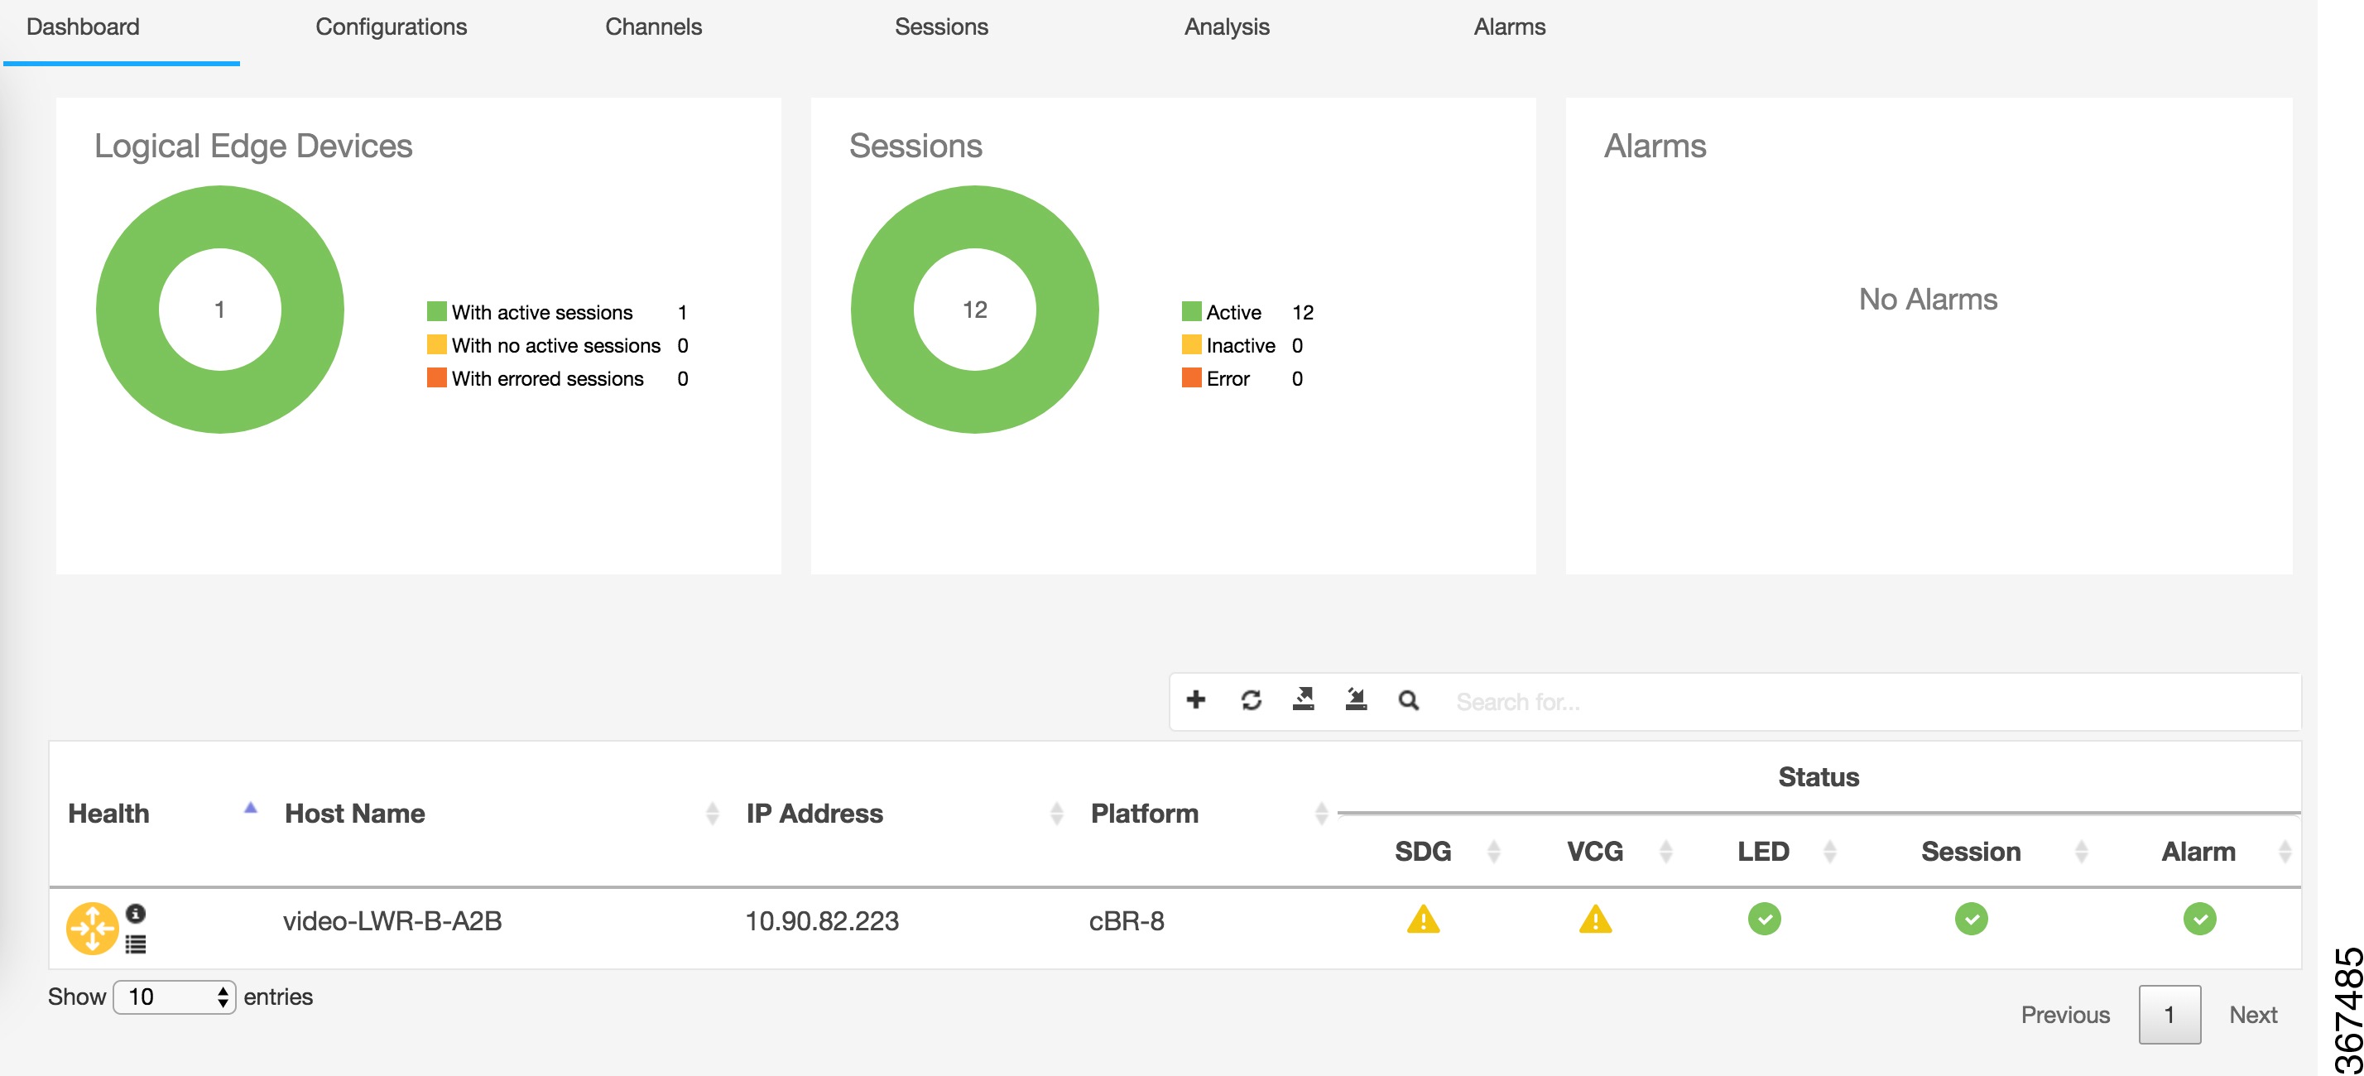Switch to the Channels tab
This screenshot has height=1076, width=2364.
(653, 26)
